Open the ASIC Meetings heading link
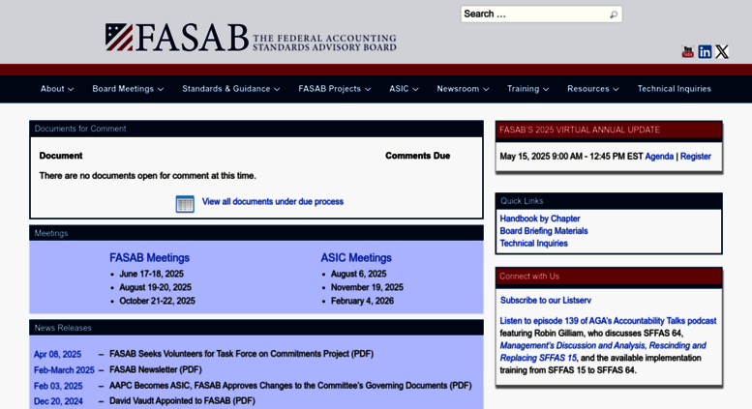This screenshot has width=752, height=409. click(356, 257)
